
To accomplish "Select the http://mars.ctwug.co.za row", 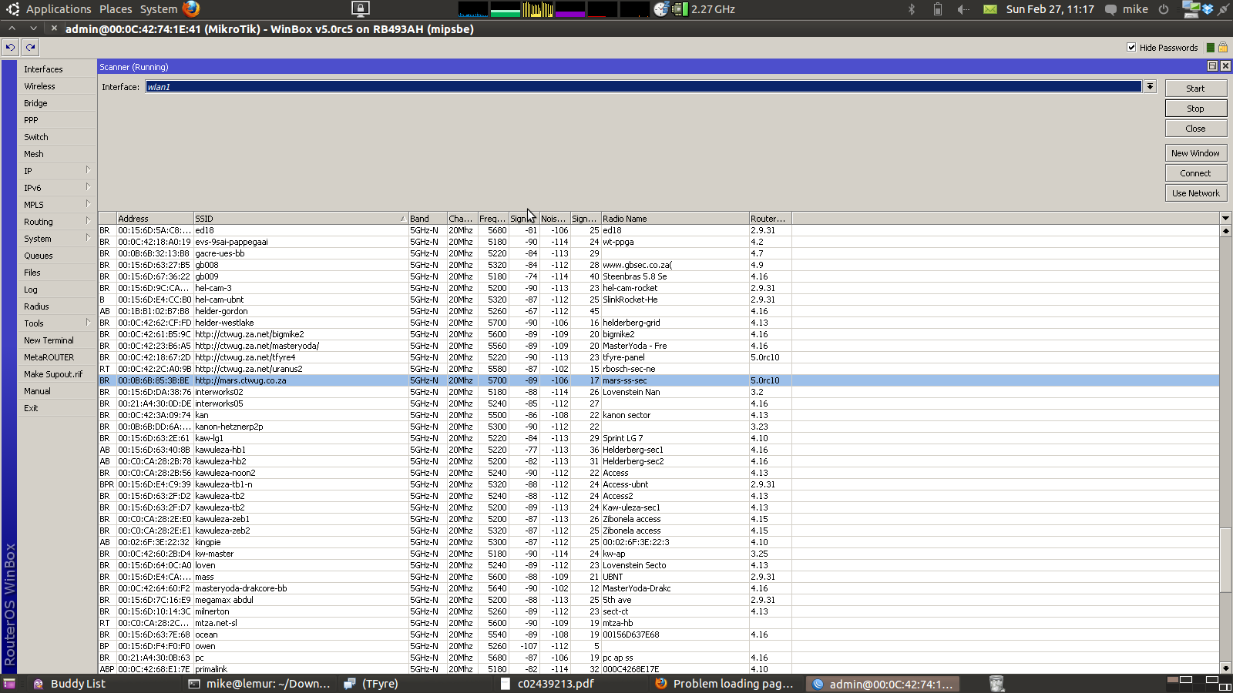I will pos(659,380).
